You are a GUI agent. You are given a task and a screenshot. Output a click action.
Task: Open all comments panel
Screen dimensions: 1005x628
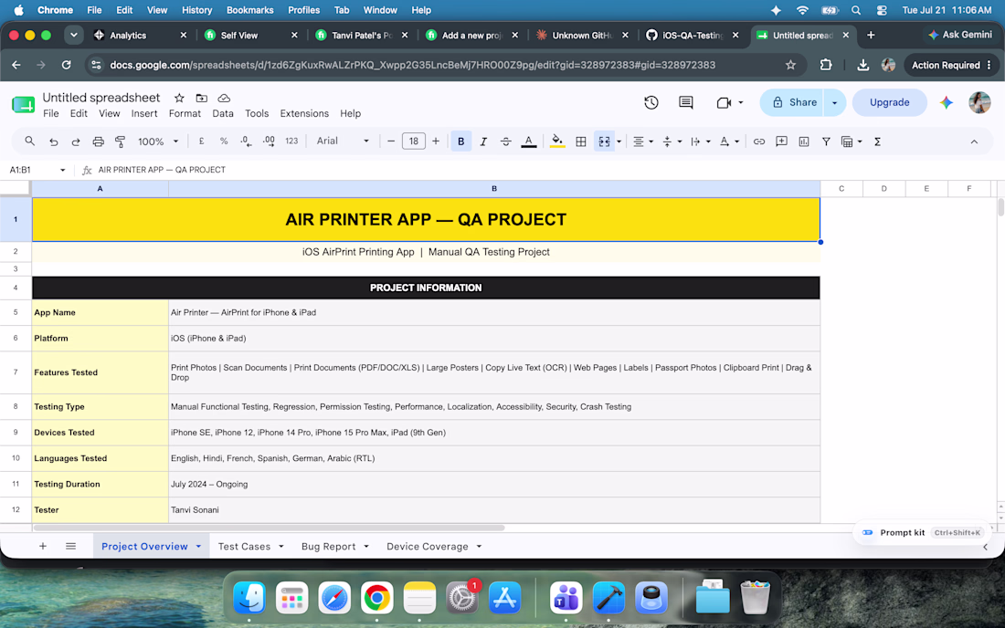[686, 102]
